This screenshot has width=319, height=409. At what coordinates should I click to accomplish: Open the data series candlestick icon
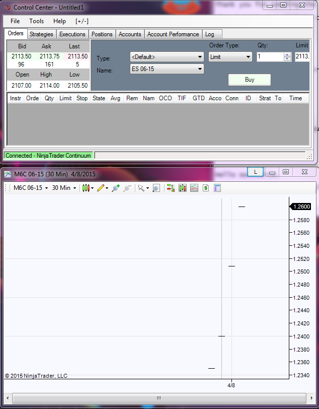pos(183,188)
